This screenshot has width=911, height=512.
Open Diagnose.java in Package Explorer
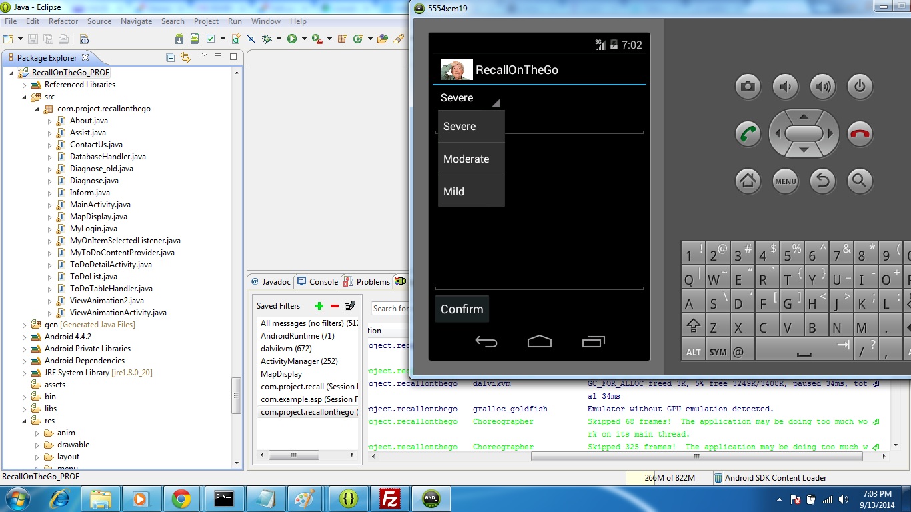click(94, 181)
